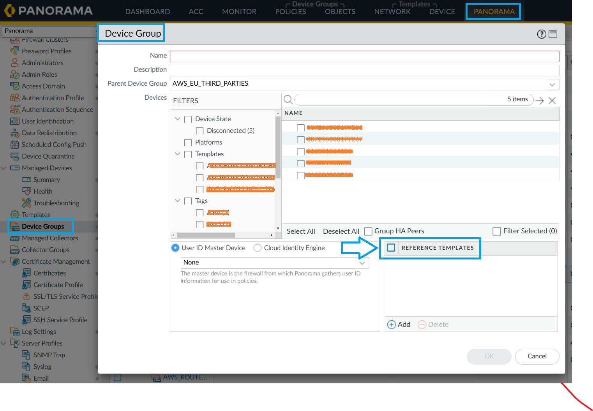Click the Log Settings icon
Image resolution: width=593 pixels, height=411 pixels.
[14, 331]
